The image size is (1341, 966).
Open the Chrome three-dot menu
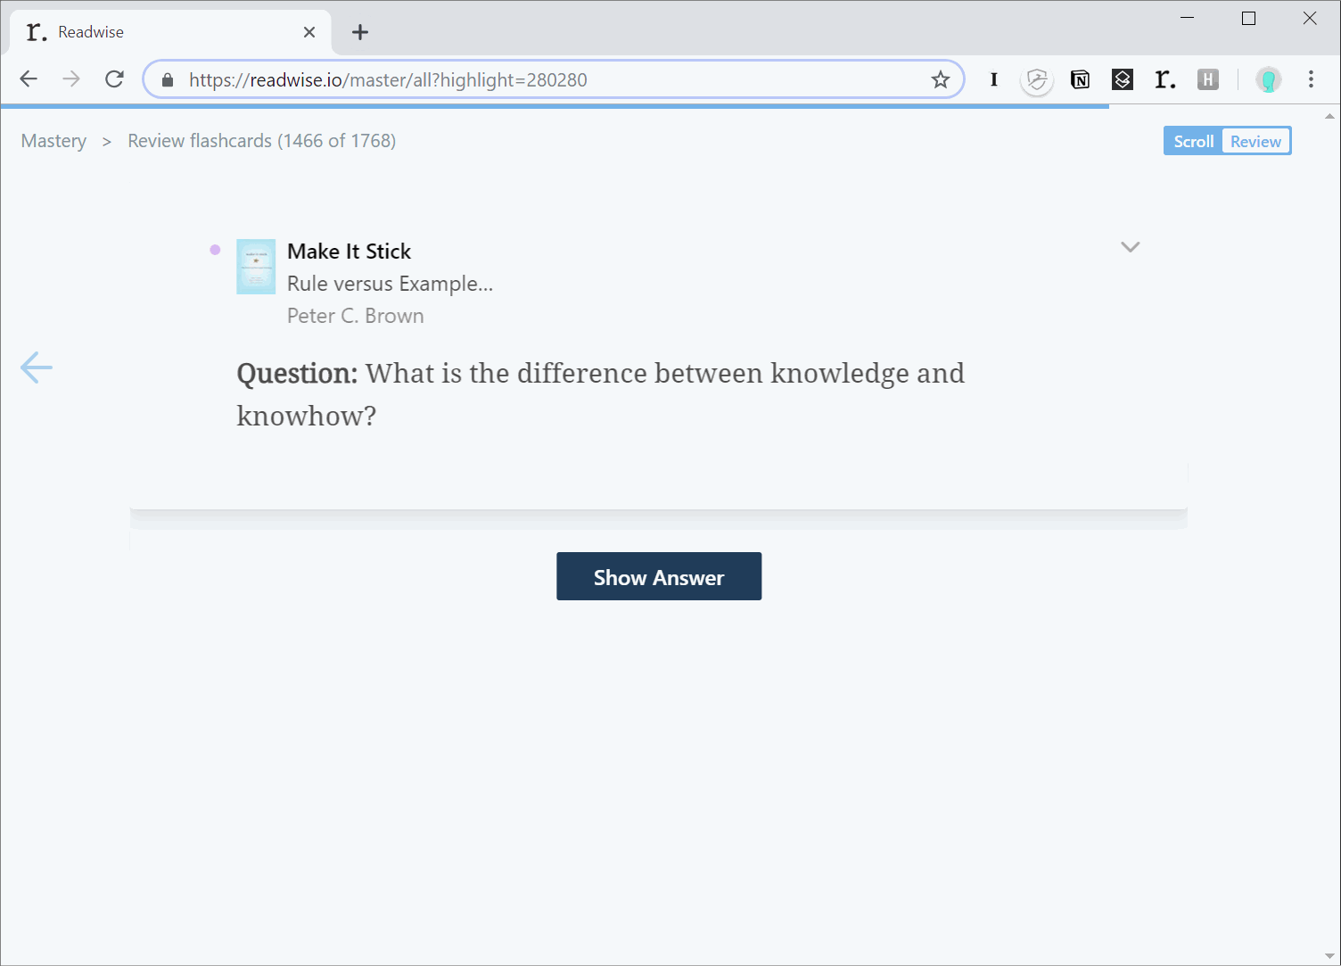(1311, 79)
